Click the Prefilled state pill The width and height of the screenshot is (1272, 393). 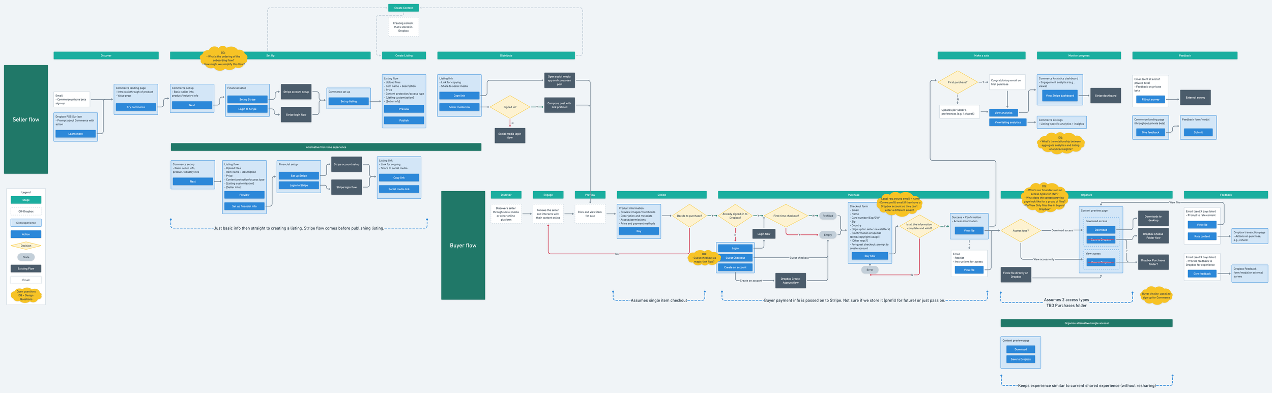point(828,216)
